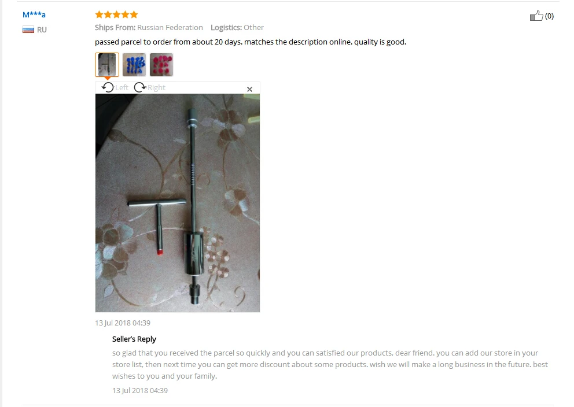Select the first thumbnail of the dent puller
Image resolution: width=574 pixels, height=407 pixels.
107,65
